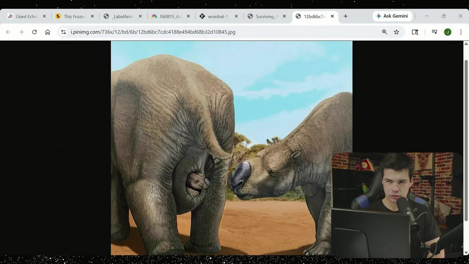
Task: Close the 060815_Au tab
Action: (188, 16)
